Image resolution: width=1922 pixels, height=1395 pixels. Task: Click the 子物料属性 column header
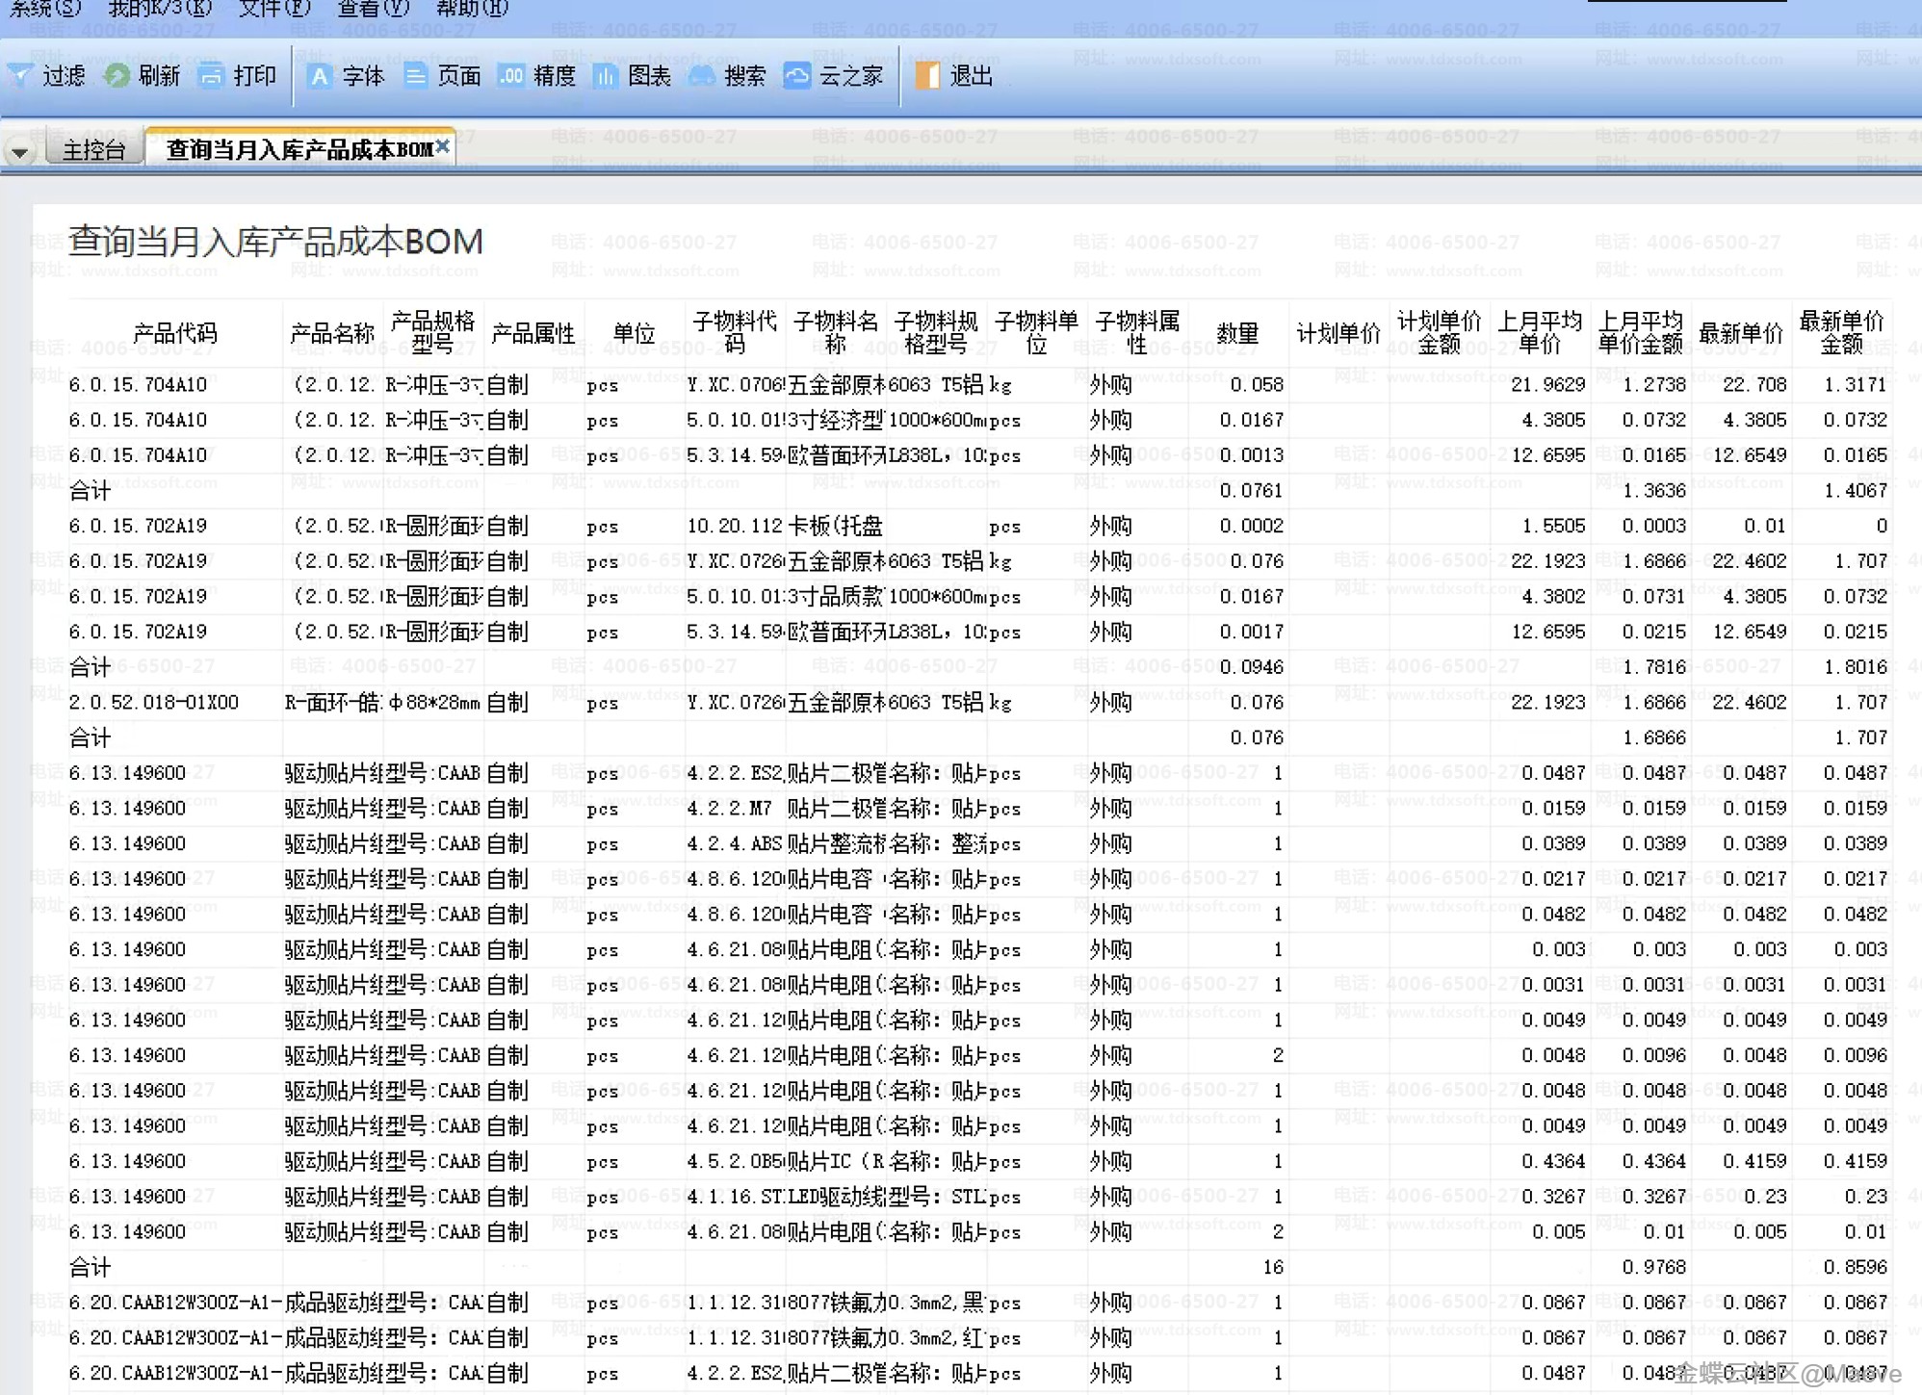pyautogui.click(x=1137, y=332)
